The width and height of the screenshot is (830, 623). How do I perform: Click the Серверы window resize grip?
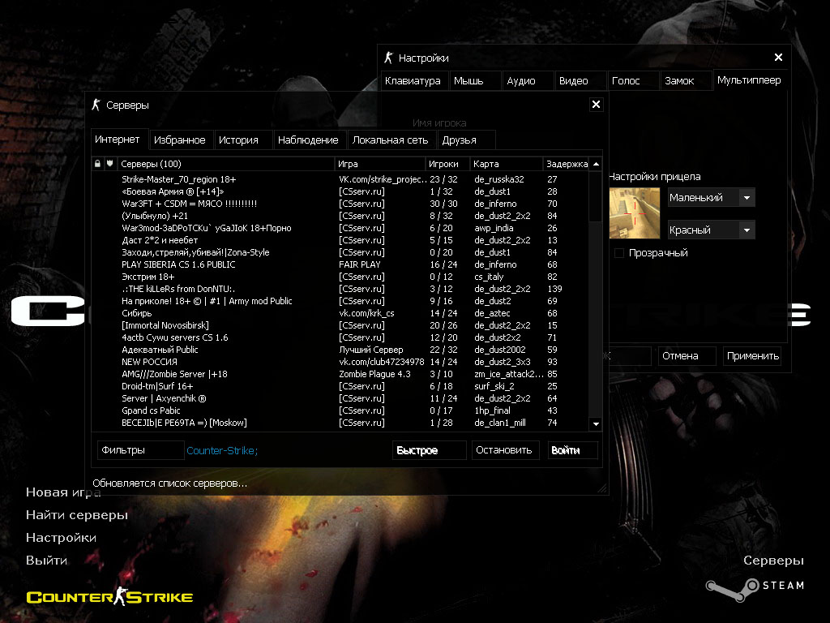click(x=602, y=489)
